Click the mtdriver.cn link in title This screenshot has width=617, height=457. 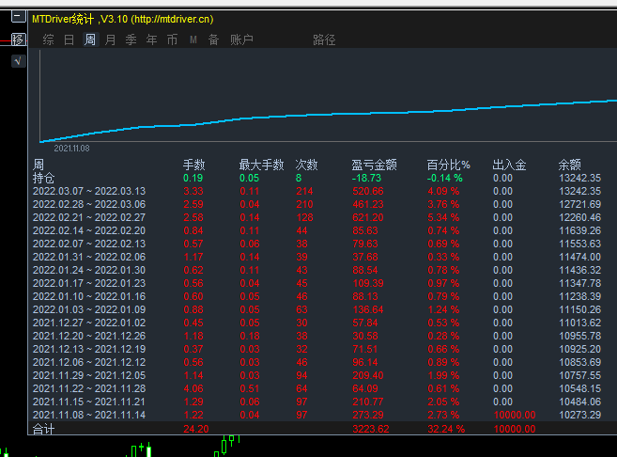173,19
